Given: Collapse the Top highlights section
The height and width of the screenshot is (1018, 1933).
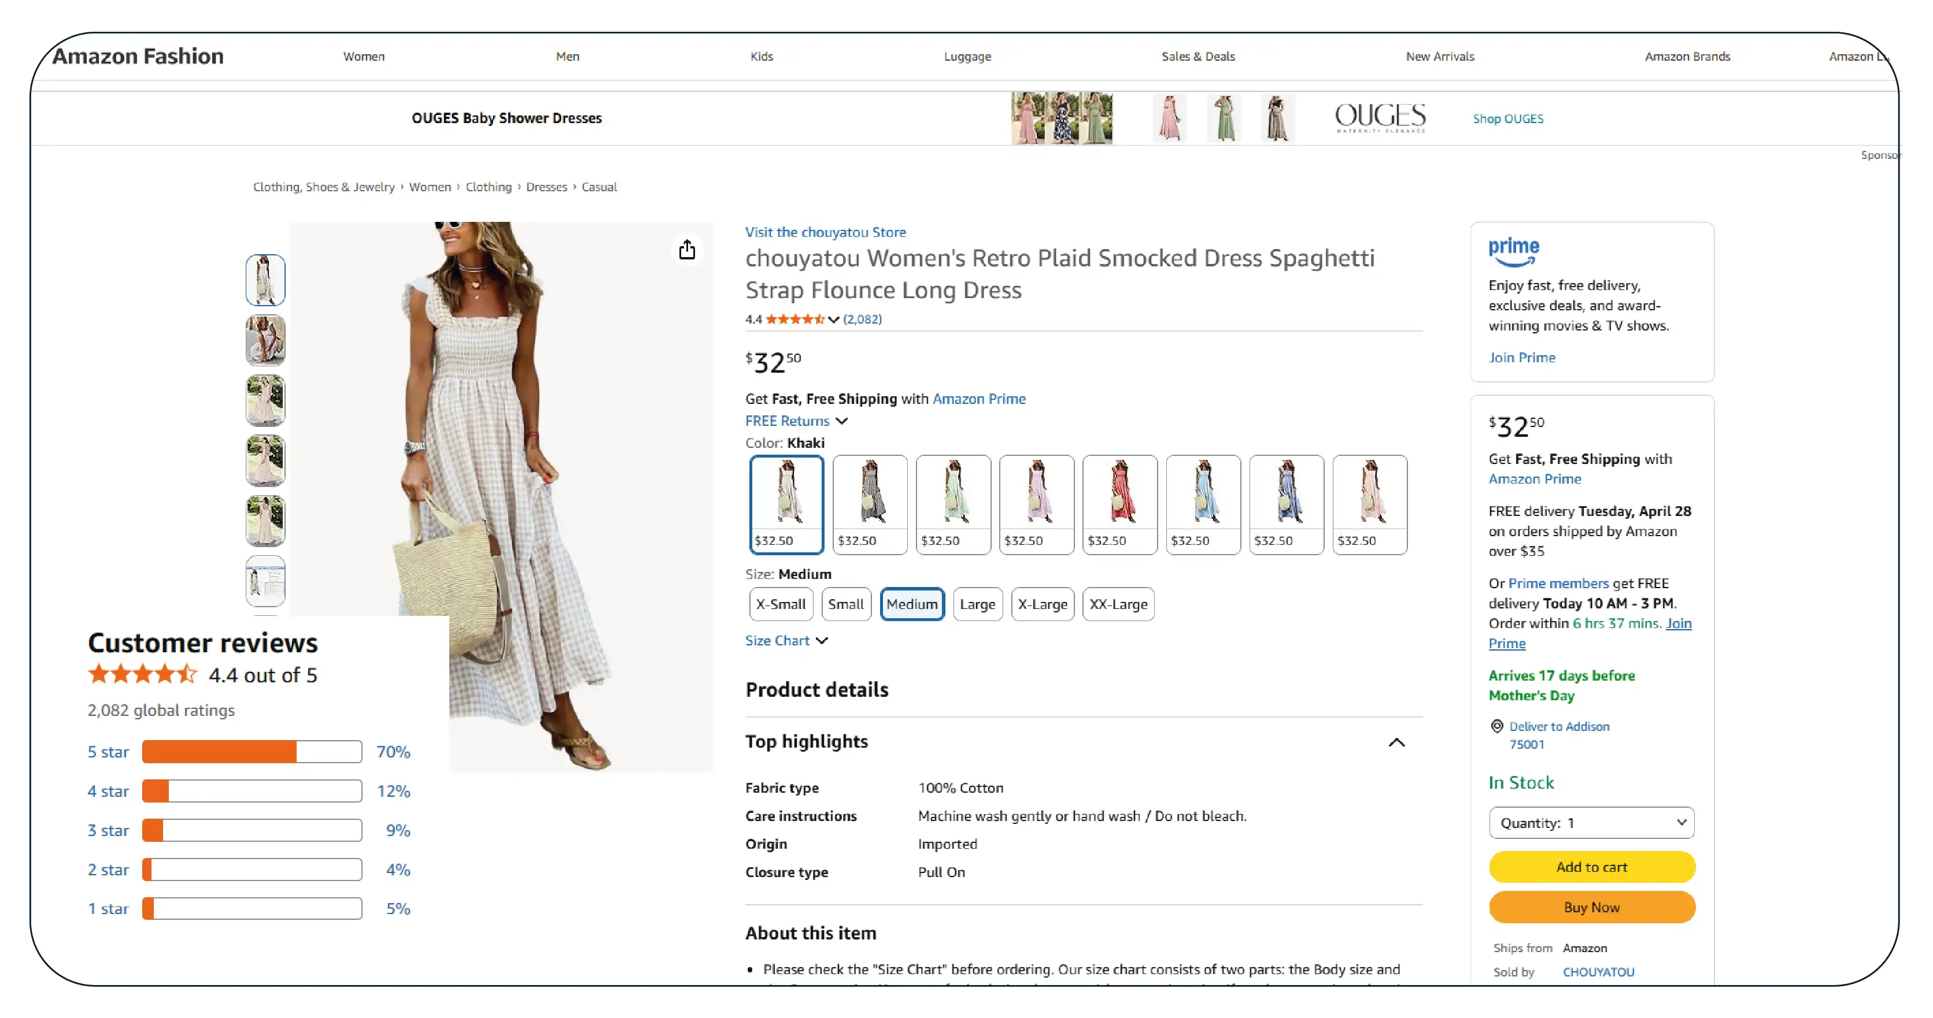Looking at the screenshot, I should [x=1396, y=742].
